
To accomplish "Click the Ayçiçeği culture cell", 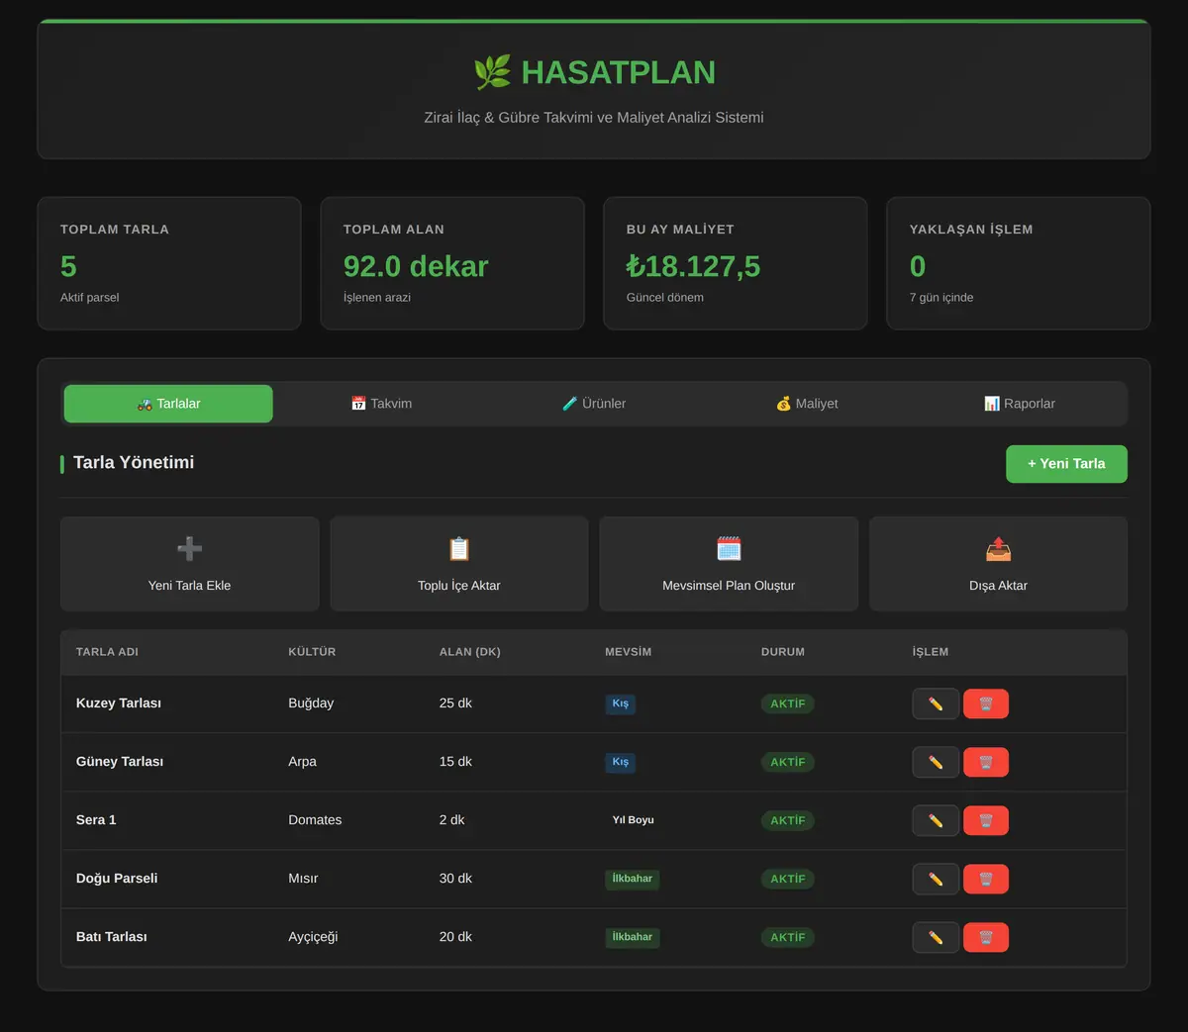I will pyautogui.click(x=313, y=937).
